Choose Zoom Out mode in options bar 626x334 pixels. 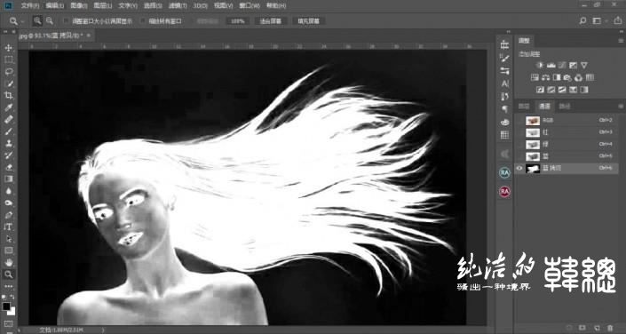click(x=50, y=20)
